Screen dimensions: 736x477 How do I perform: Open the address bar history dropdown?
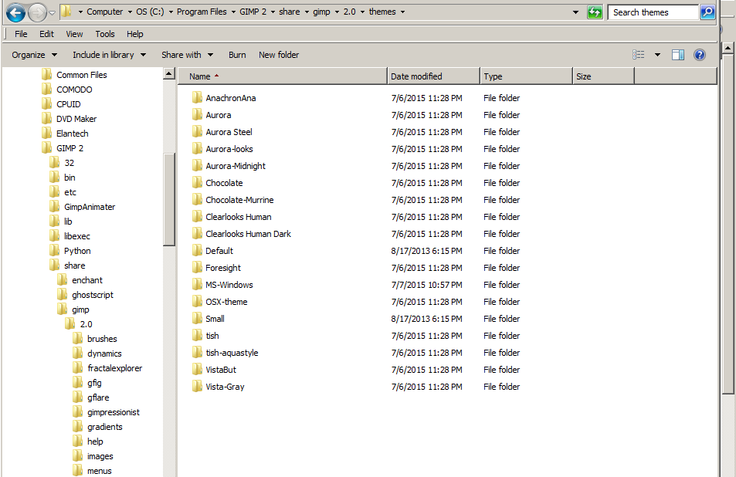575,12
